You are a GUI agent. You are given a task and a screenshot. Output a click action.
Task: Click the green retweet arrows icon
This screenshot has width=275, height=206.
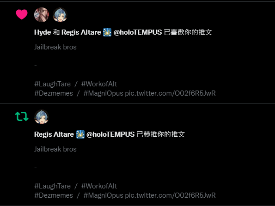22,116
